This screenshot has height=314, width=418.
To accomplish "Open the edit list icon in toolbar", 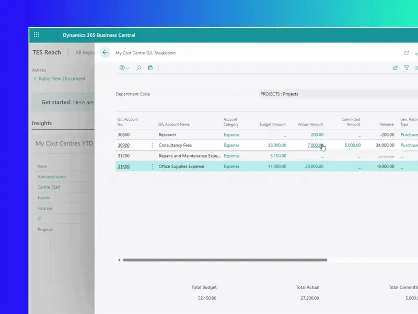I will pos(150,68).
